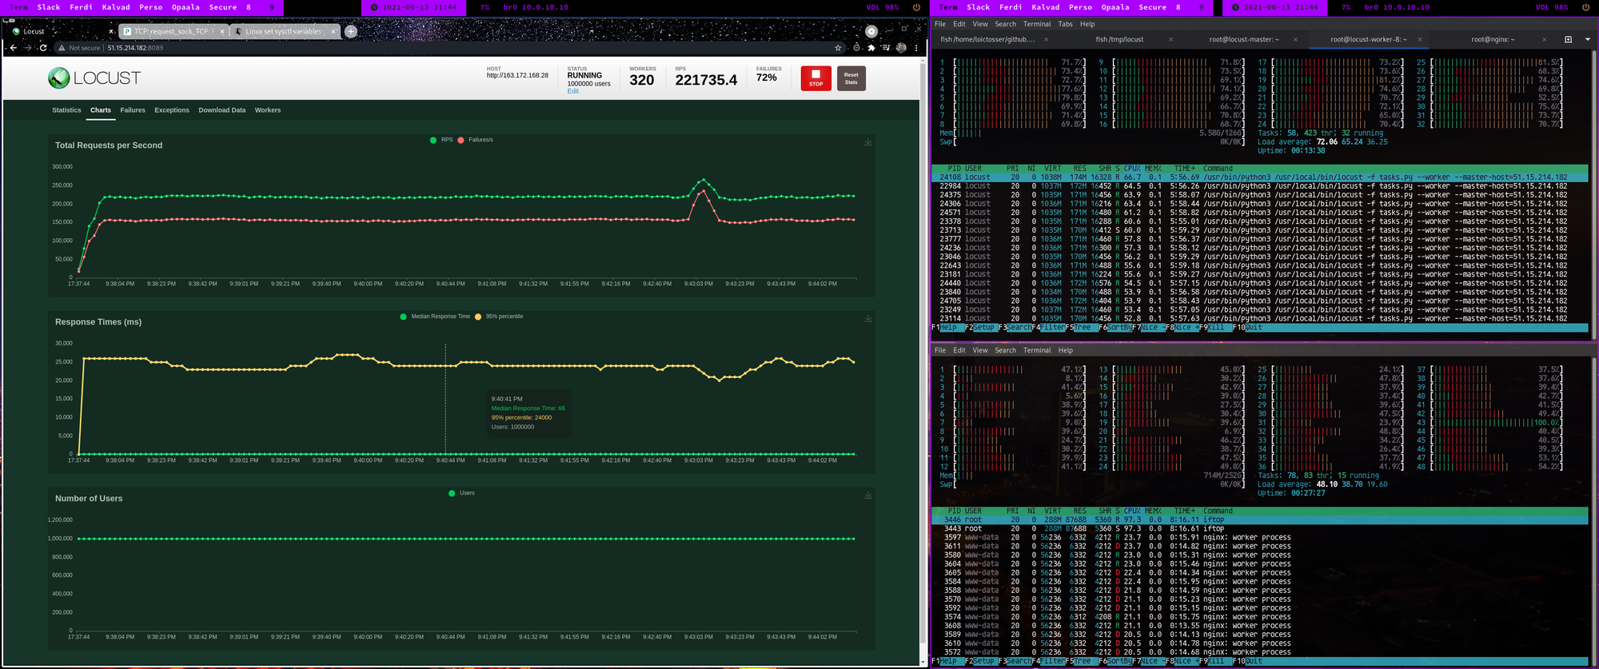Click the yellow 95% percentile legend dot
1599x669 pixels.
point(478,317)
